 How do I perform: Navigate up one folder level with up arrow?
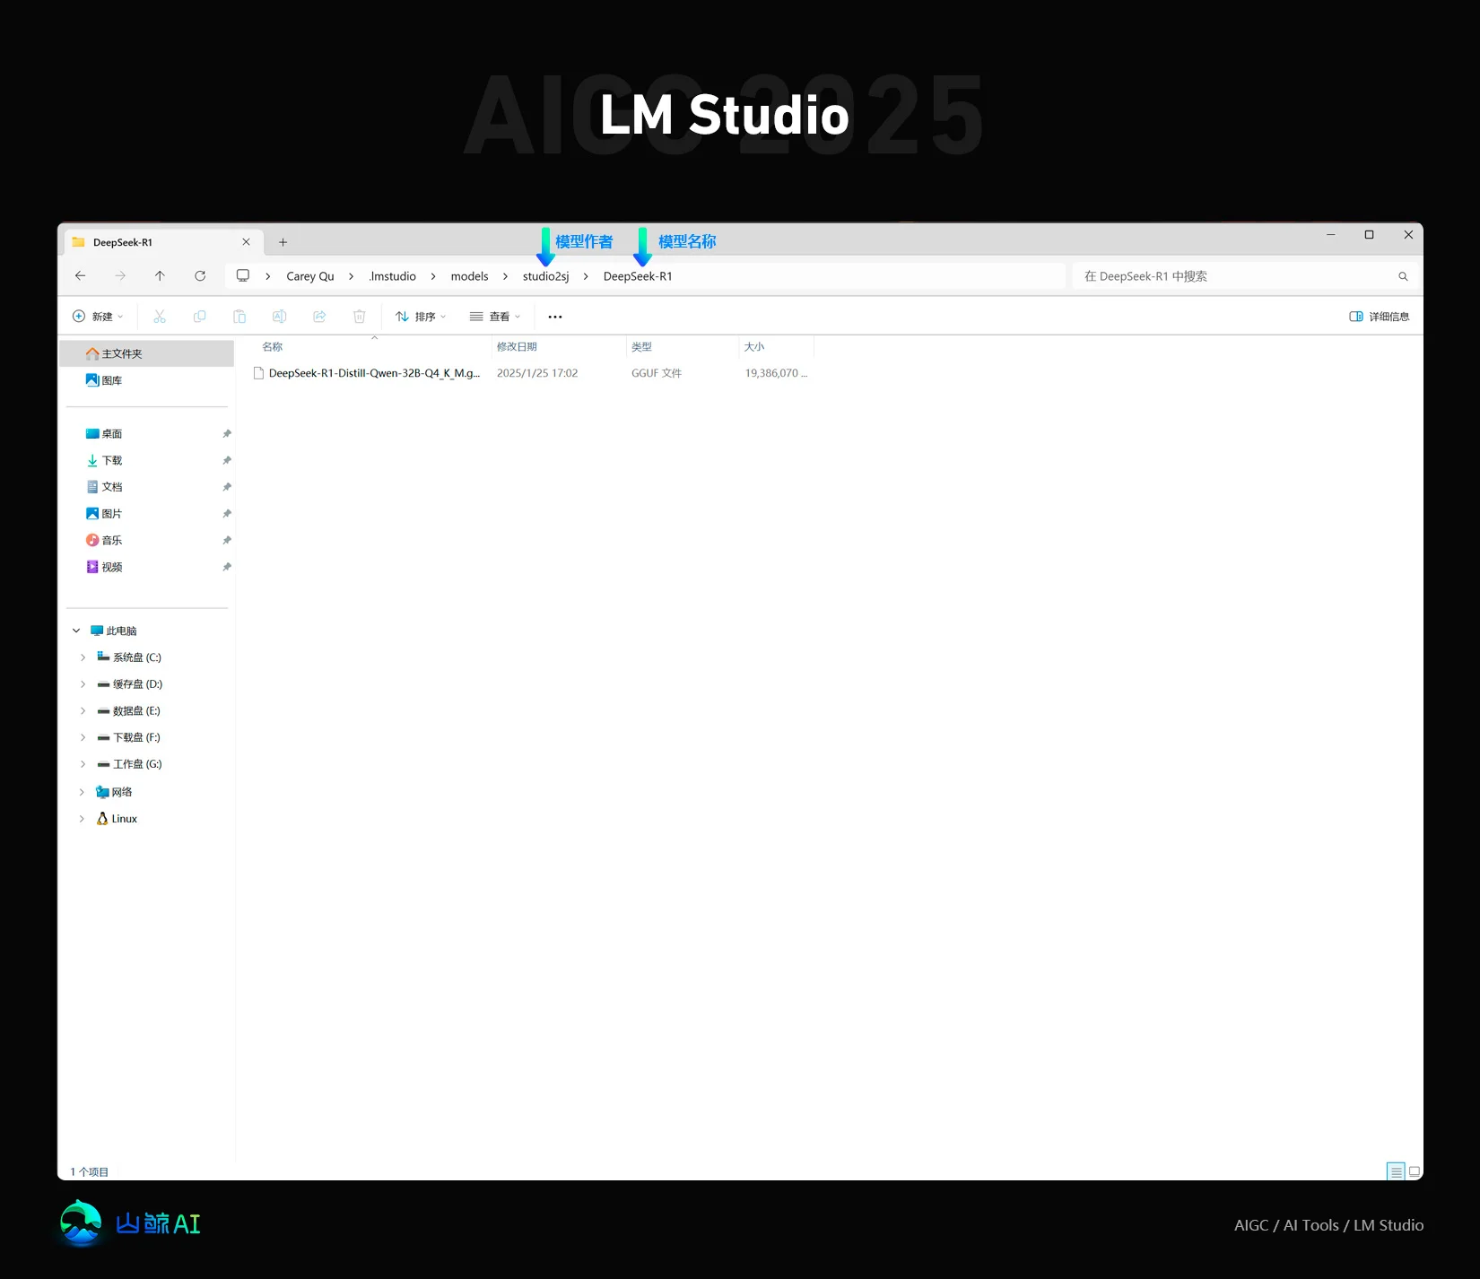[160, 275]
